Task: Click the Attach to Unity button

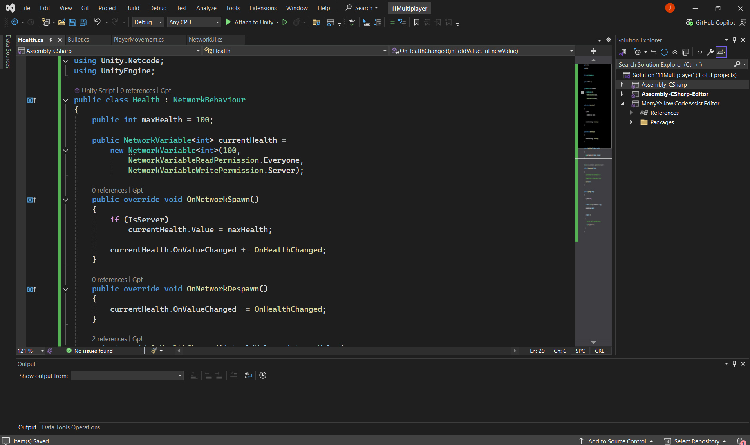Action: click(253, 22)
